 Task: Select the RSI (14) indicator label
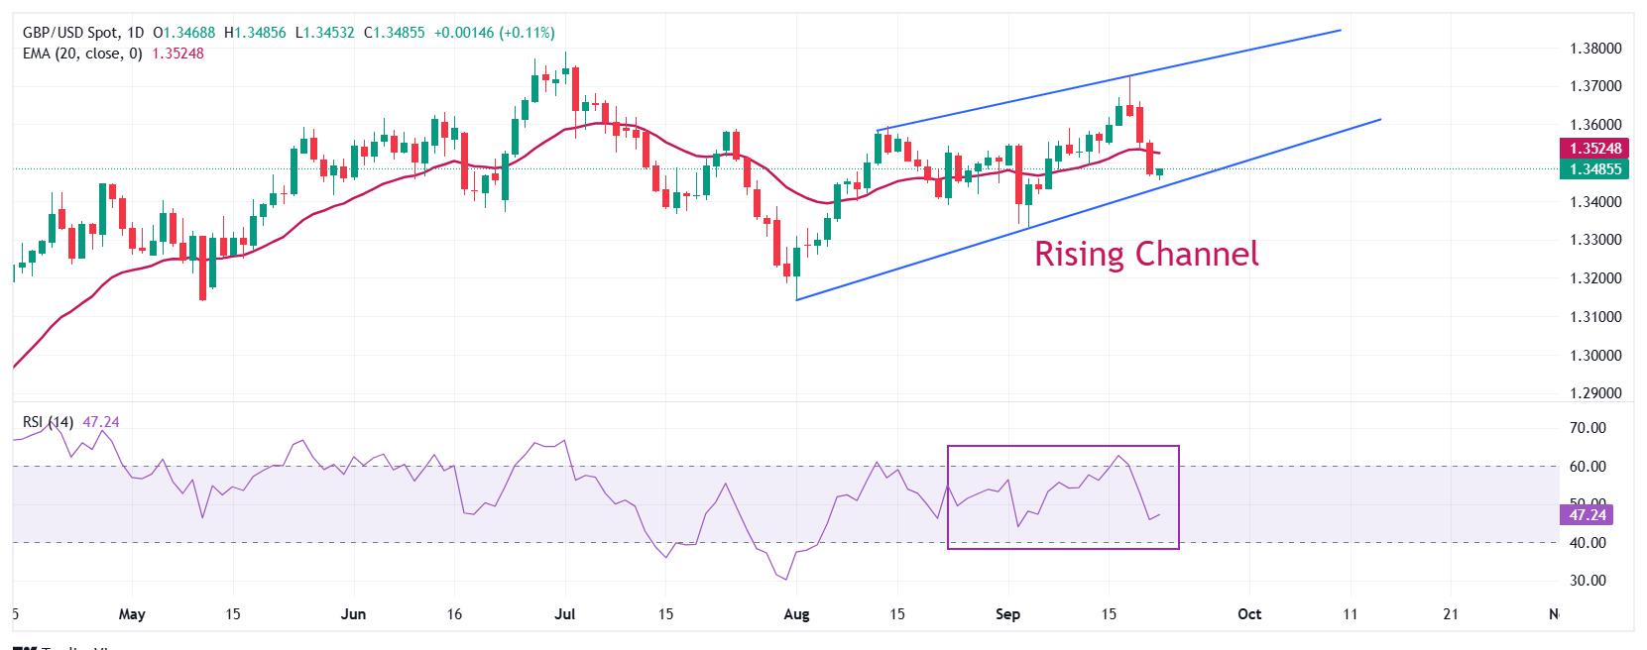48,422
